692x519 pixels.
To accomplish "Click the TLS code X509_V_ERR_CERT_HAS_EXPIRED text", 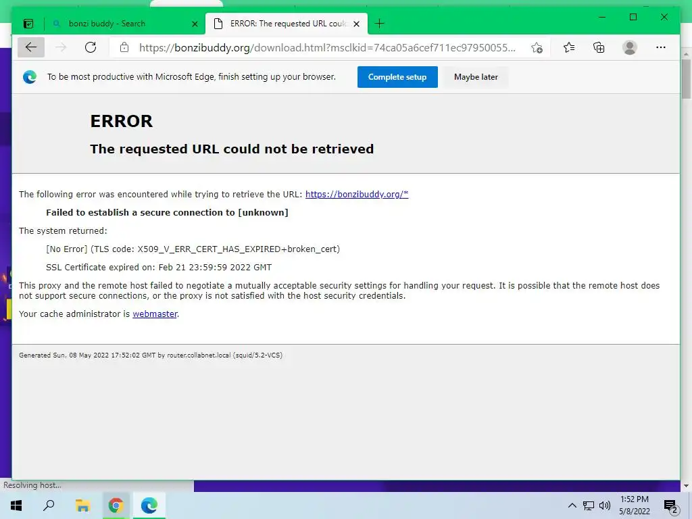I will click(x=193, y=249).
